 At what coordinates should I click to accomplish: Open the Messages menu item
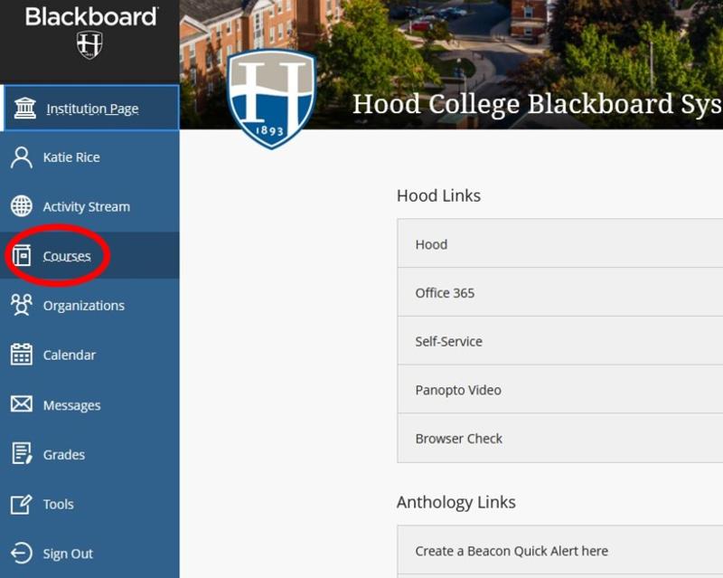tap(89, 404)
